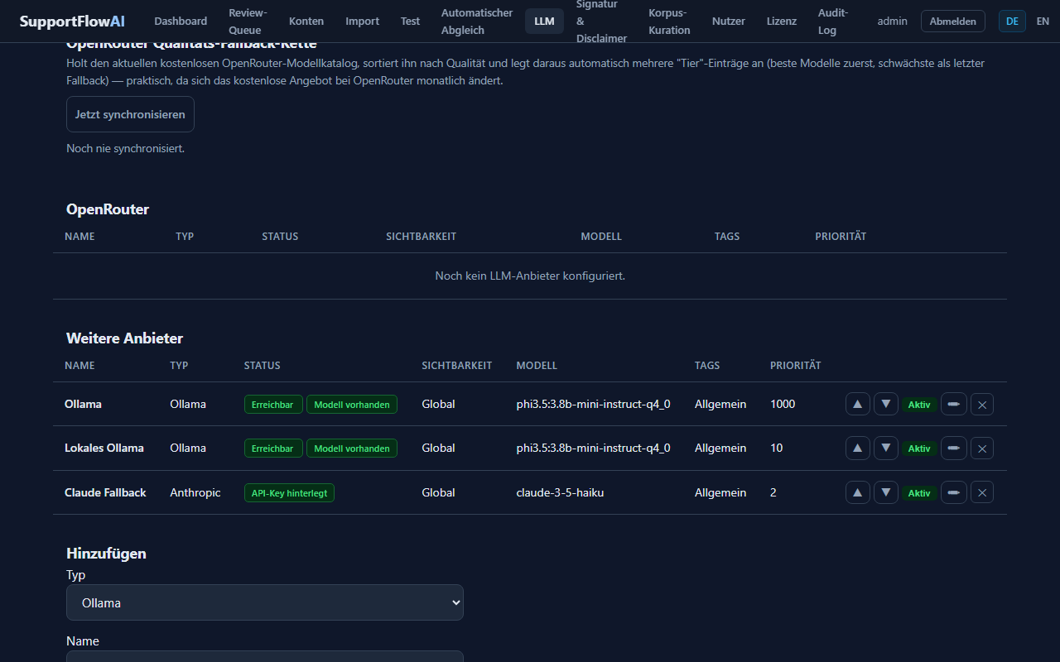Image resolution: width=1060 pixels, height=662 pixels.
Task: Edit the Lokales Ollama provider entry
Action: pos(954,448)
